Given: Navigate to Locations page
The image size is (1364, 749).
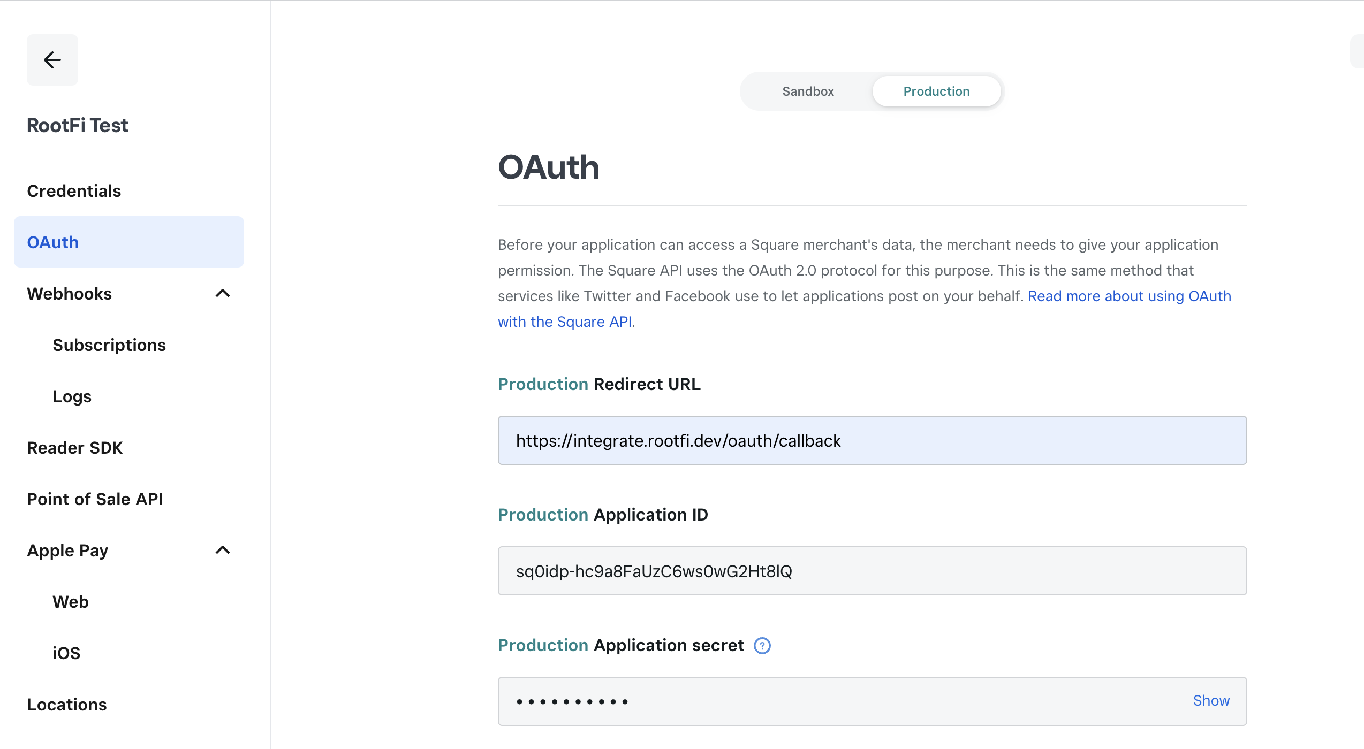Looking at the screenshot, I should [x=67, y=705].
